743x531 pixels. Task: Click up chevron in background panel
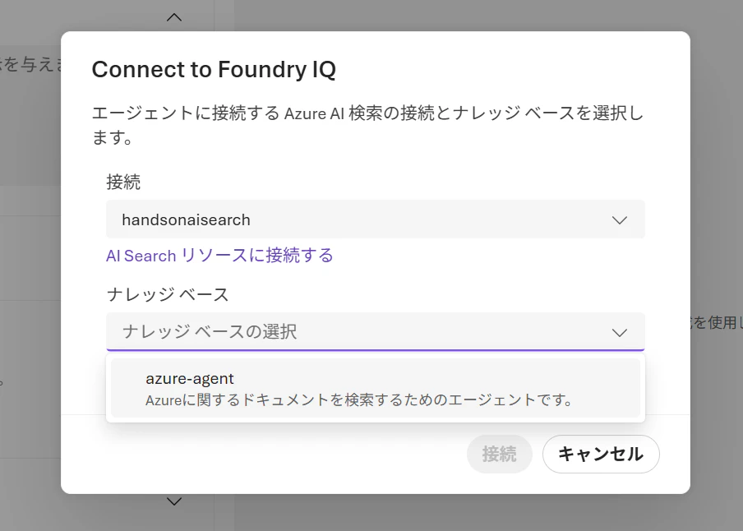tap(174, 17)
